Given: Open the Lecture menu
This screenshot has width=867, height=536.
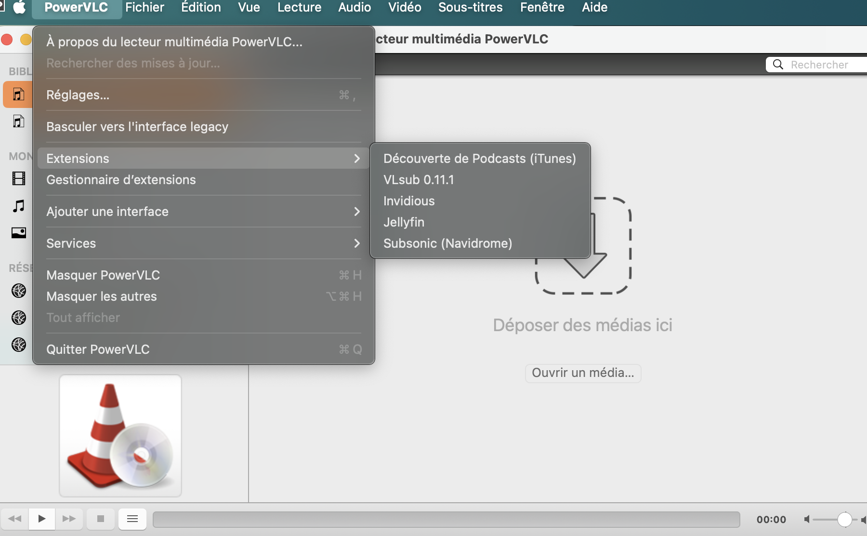Looking at the screenshot, I should tap(299, 7).
